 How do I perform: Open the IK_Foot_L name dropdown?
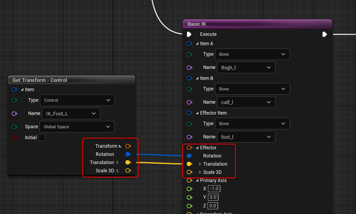pos(71,113)
